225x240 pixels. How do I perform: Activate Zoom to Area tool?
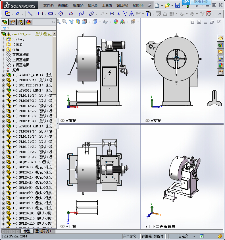click(65, 22)
